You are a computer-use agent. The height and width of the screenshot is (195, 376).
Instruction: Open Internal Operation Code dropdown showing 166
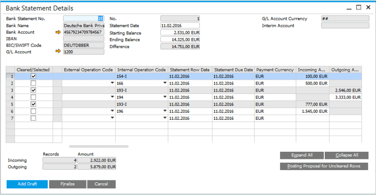click(x=164, y=83)
